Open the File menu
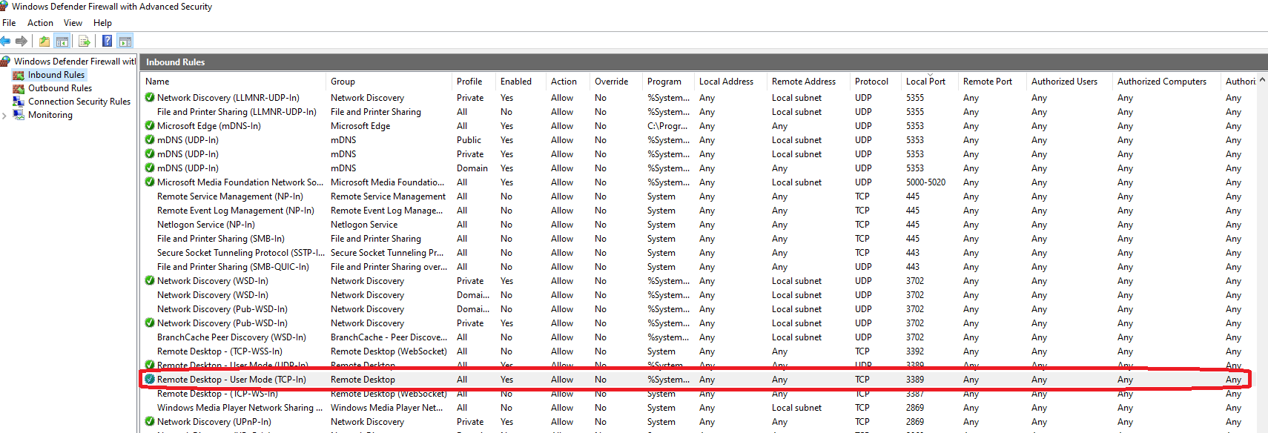The width and height of the screenshot is (1268, 433). (x=9, y=23)
